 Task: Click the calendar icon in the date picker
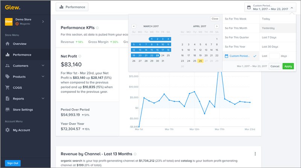(249, 7)
